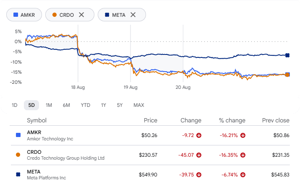Open the AMKR symbol in the table
302x189 pixels.
34,132
